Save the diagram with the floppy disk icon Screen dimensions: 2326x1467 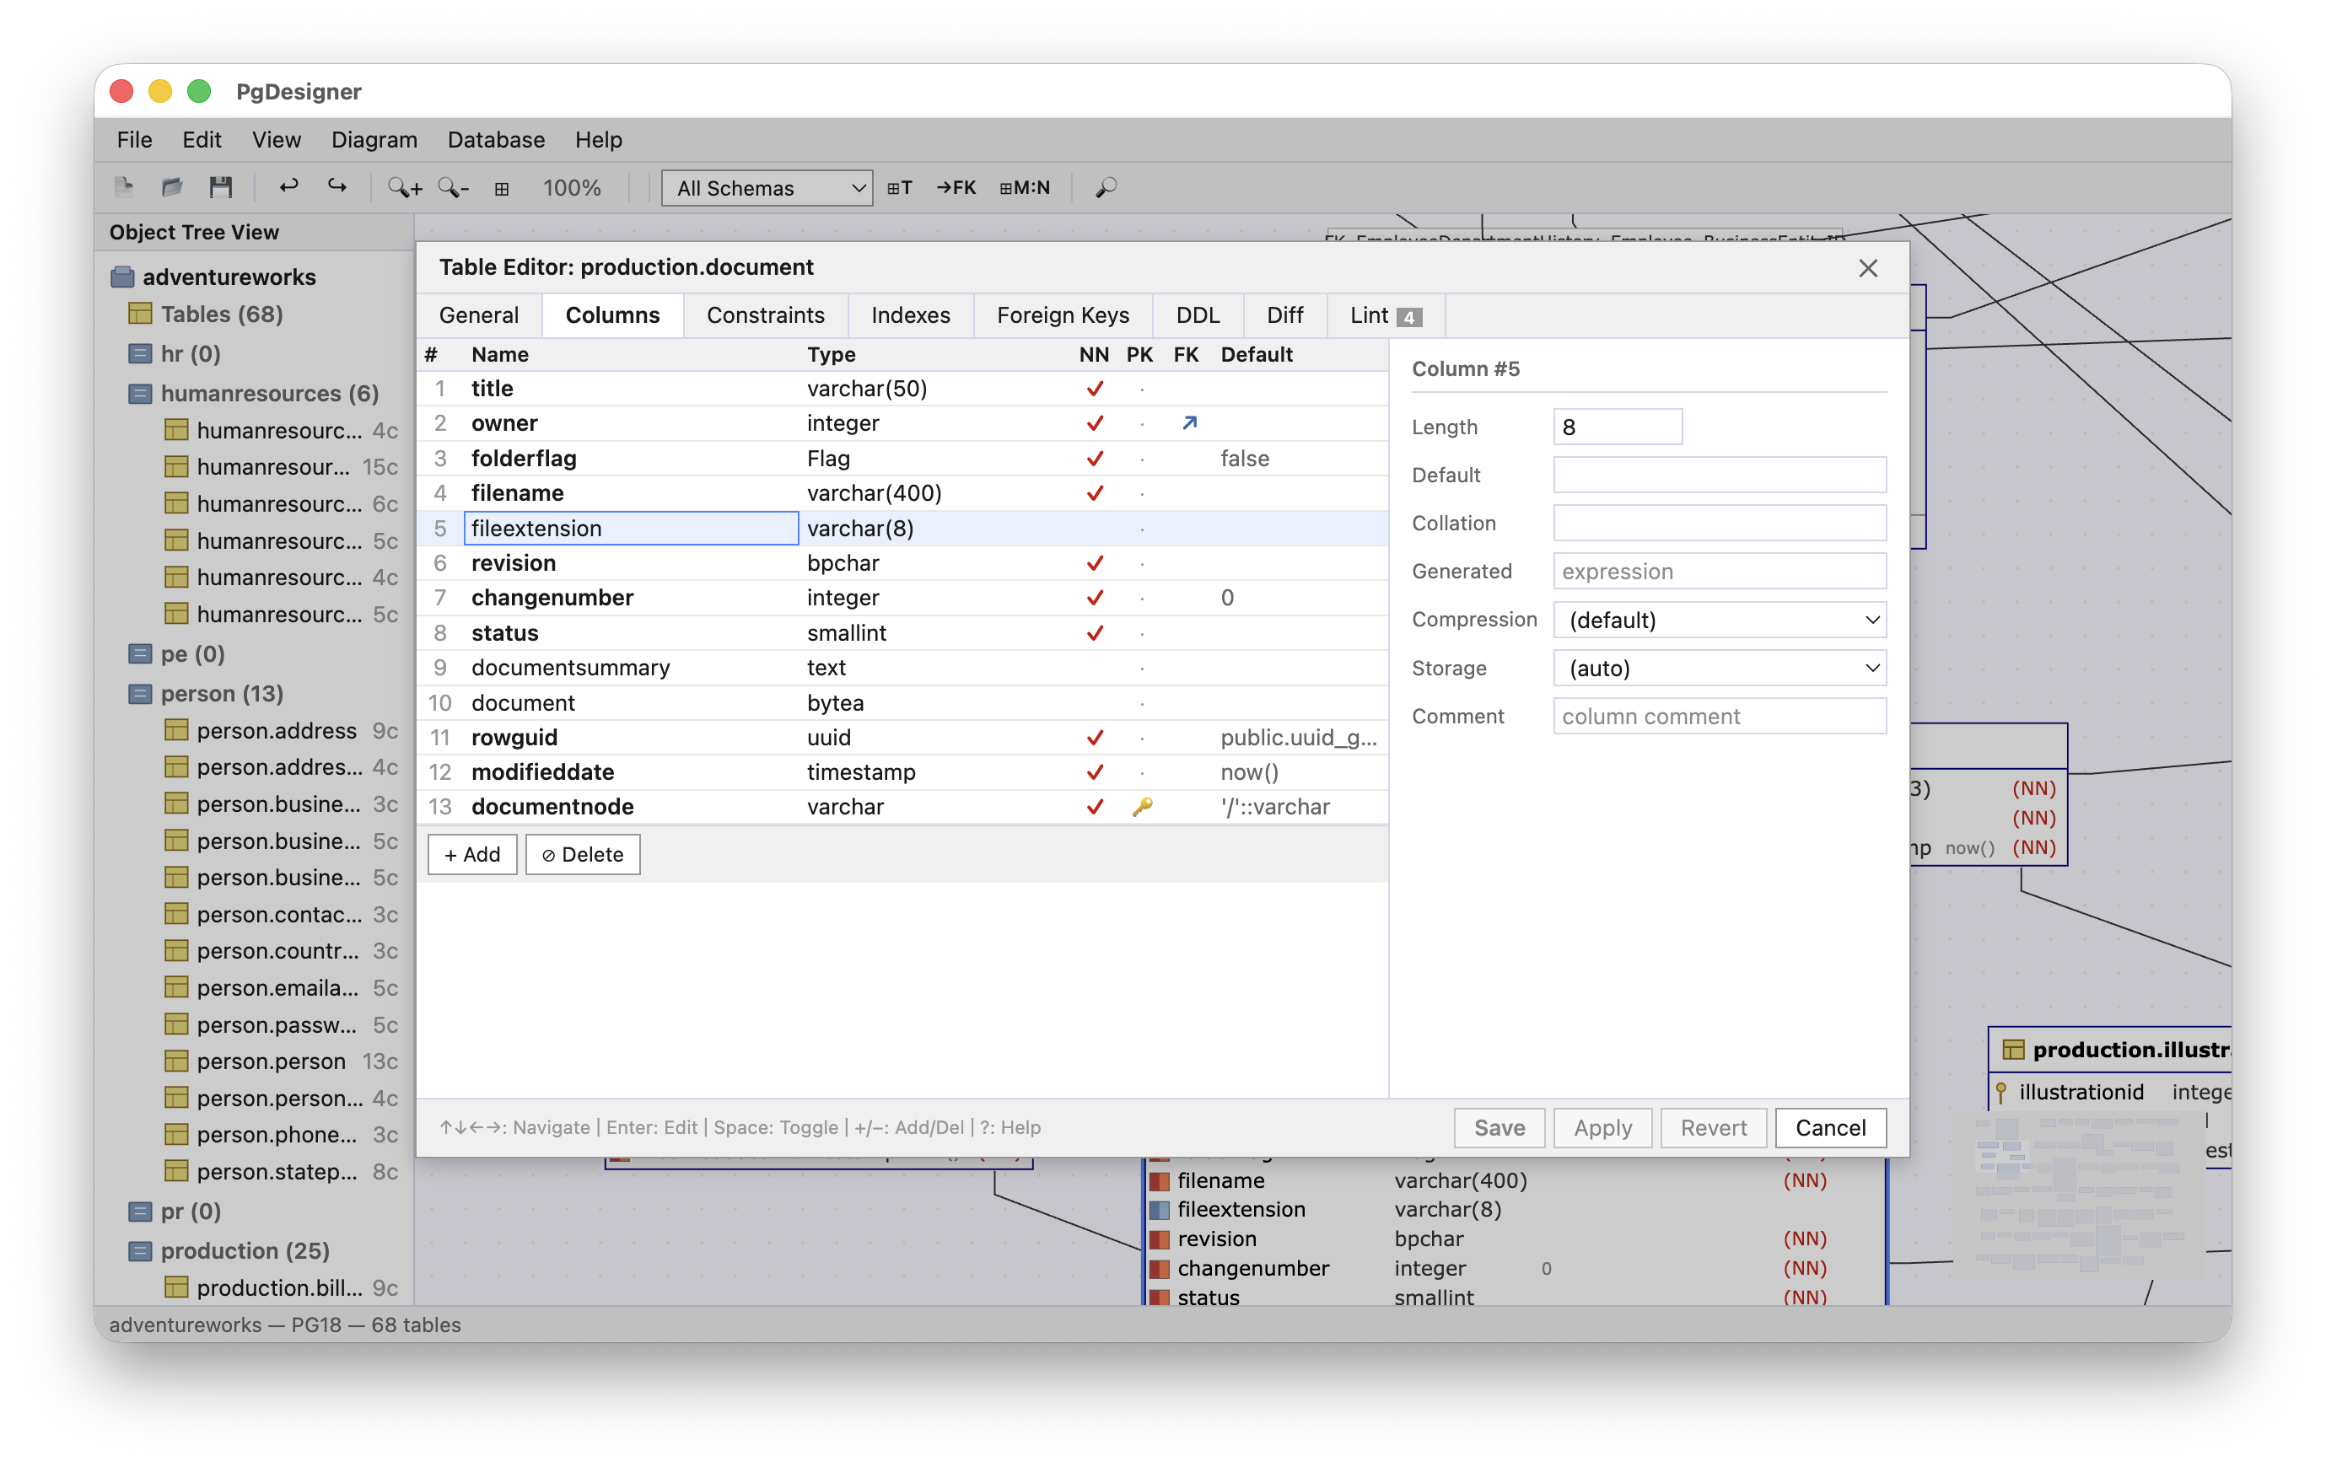221,186
